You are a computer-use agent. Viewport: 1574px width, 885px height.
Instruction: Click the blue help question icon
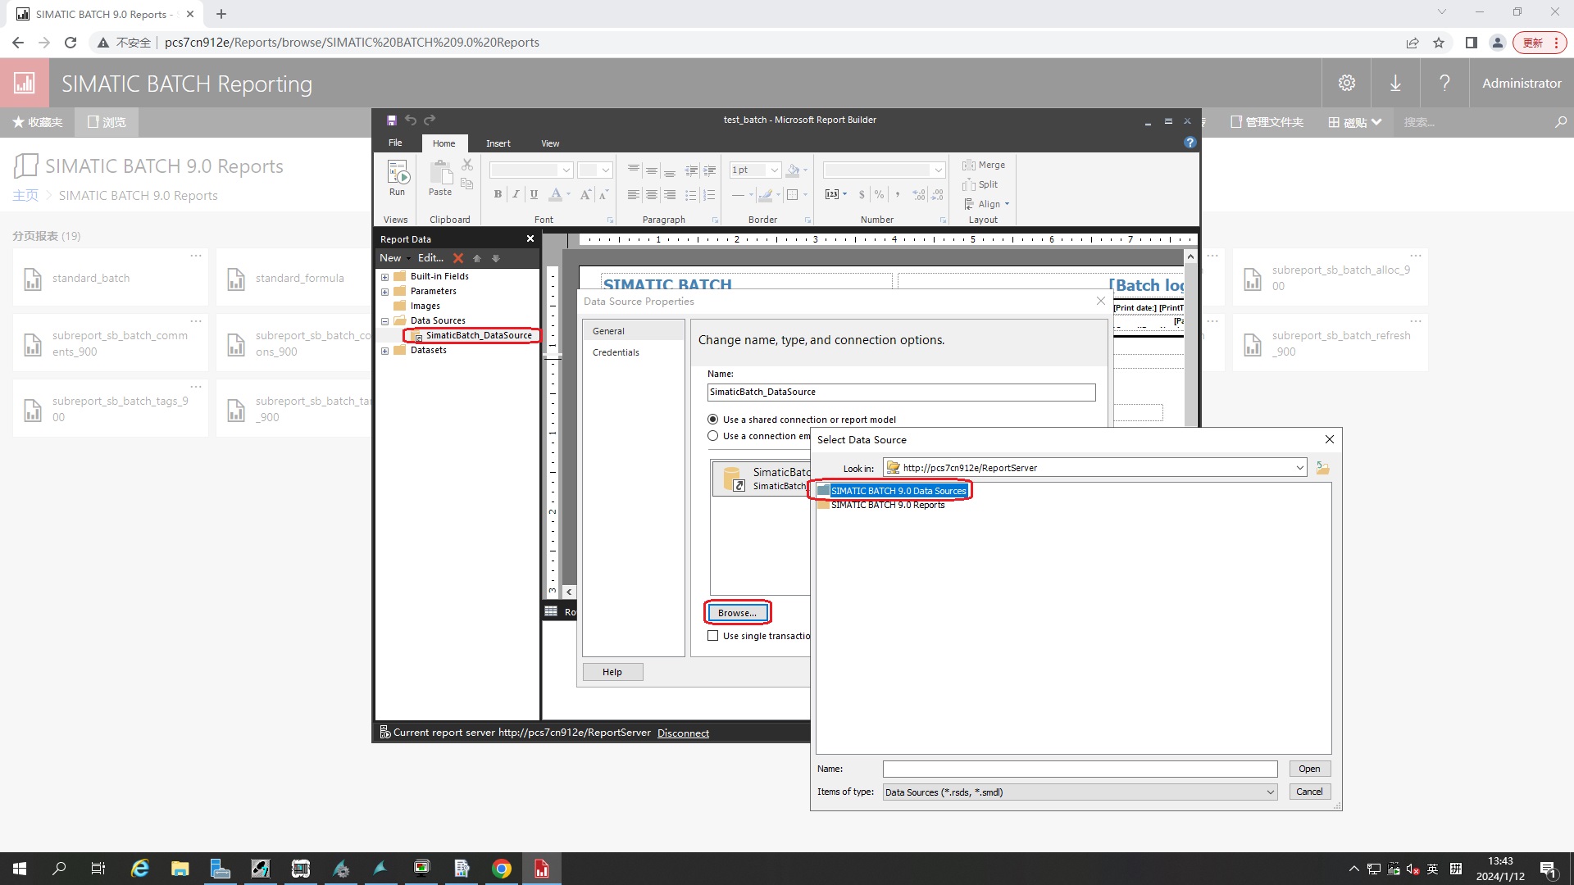1190,143
